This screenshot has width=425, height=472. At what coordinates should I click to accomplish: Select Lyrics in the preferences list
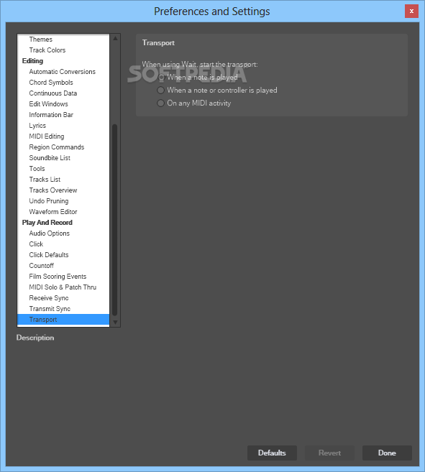63,126
